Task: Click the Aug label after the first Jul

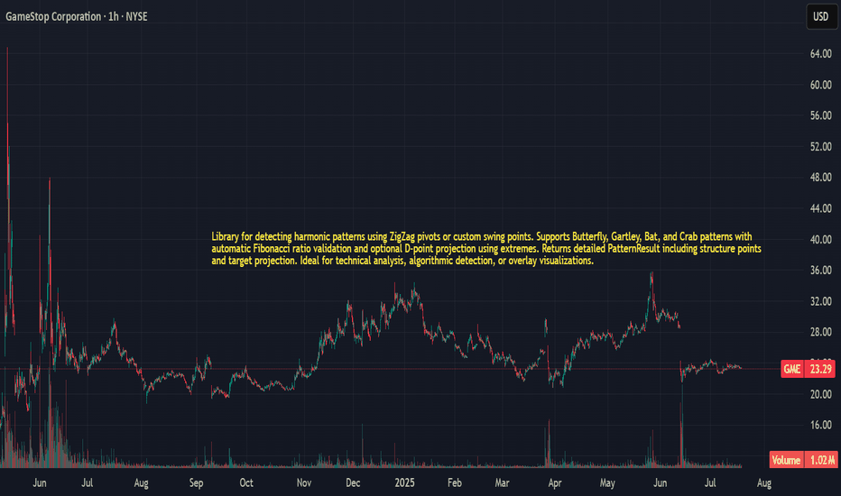Action: pos(141,482)
